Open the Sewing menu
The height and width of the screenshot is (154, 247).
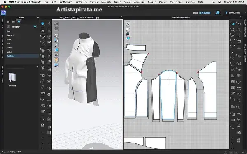click(x=94, y=2)
